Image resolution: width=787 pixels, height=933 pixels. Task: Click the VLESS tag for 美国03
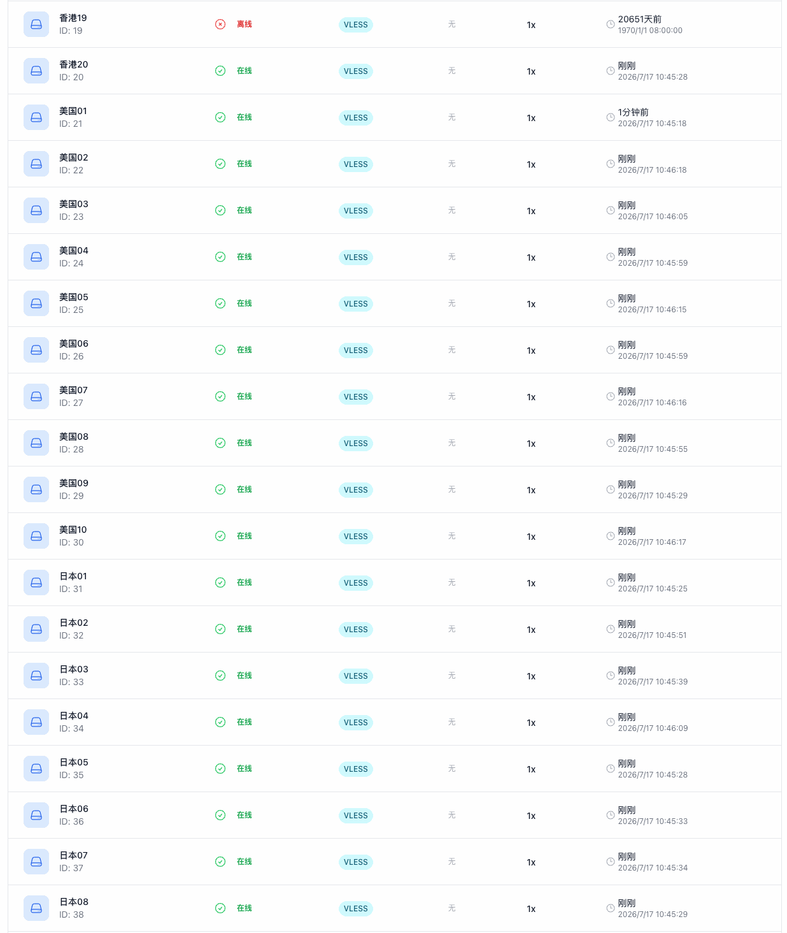point(355,211)
